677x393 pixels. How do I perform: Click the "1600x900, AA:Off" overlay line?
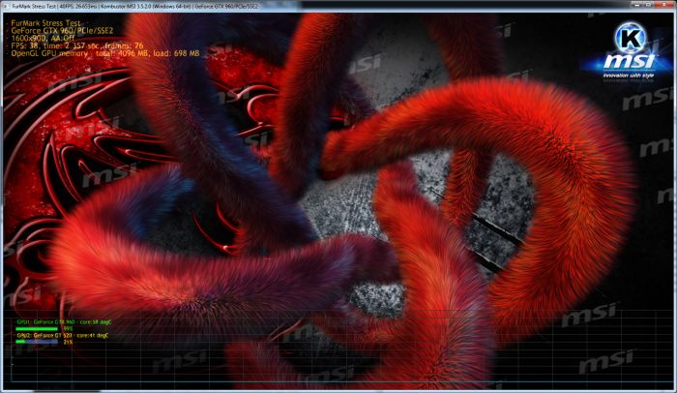(x=43, y=38)
